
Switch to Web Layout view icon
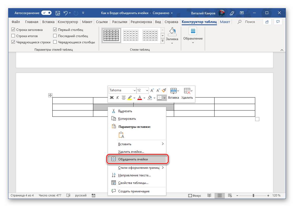point(230,195)
